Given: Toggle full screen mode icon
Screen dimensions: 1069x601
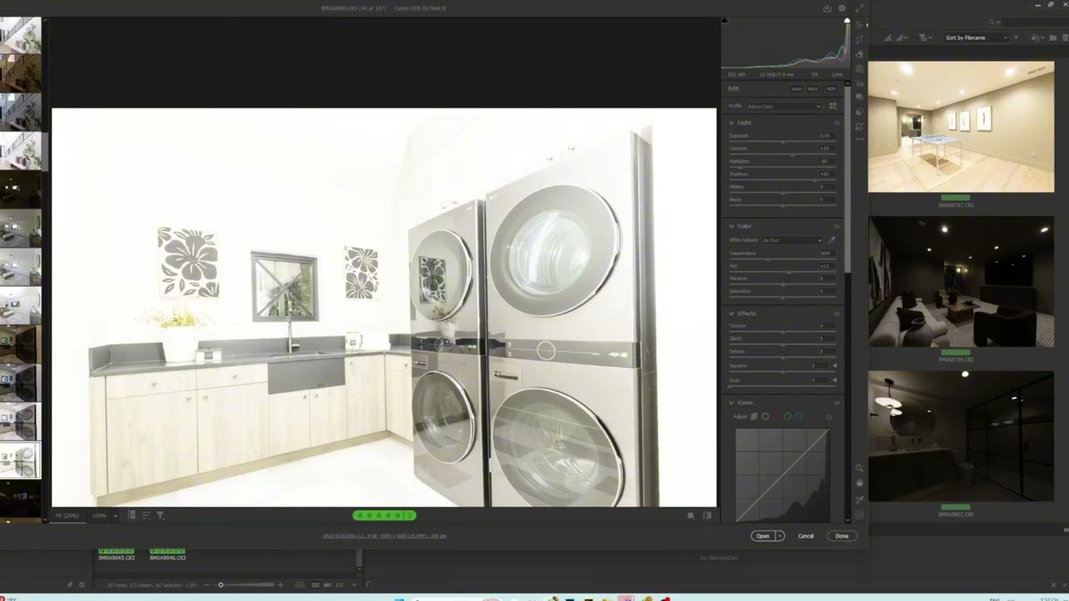Looking at the screenshot, I should pos(859,8).
